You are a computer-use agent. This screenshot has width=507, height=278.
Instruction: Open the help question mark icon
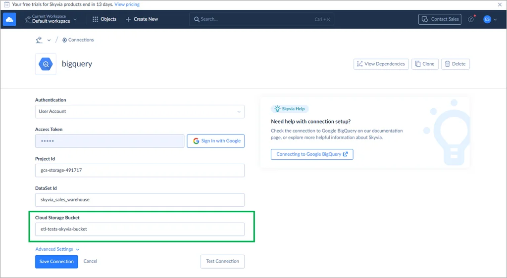[471, 19]
